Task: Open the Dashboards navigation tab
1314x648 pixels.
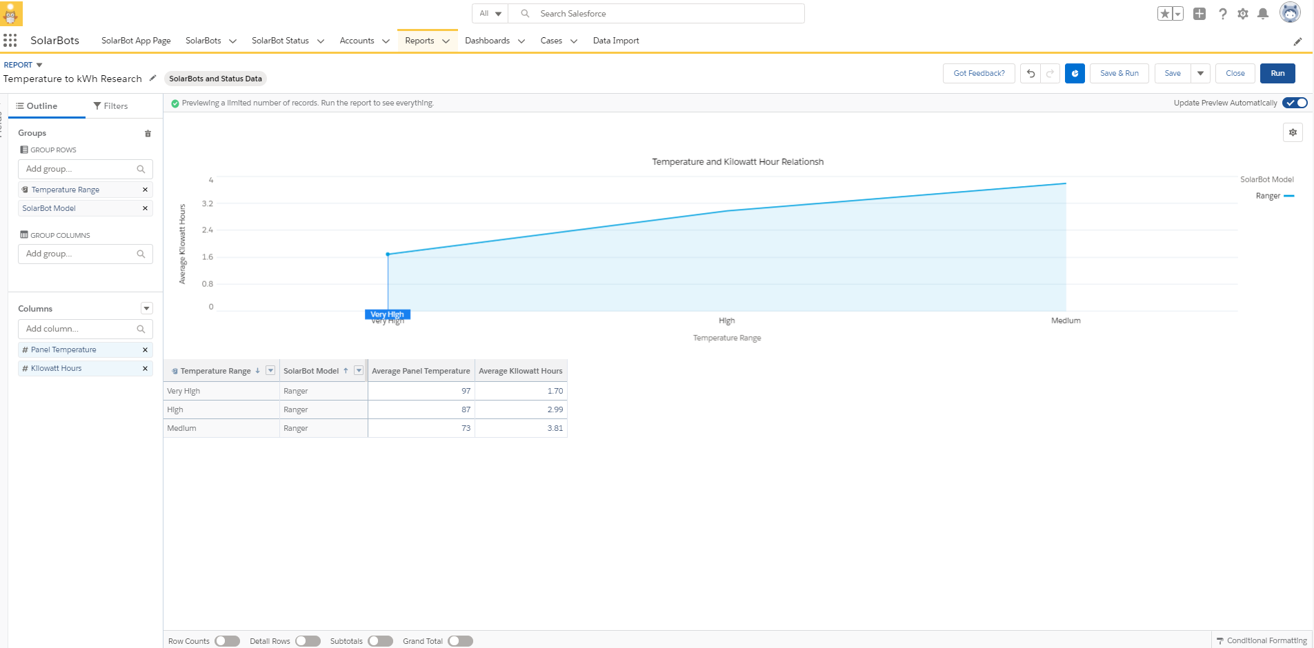Action: (x=487, y=41)
